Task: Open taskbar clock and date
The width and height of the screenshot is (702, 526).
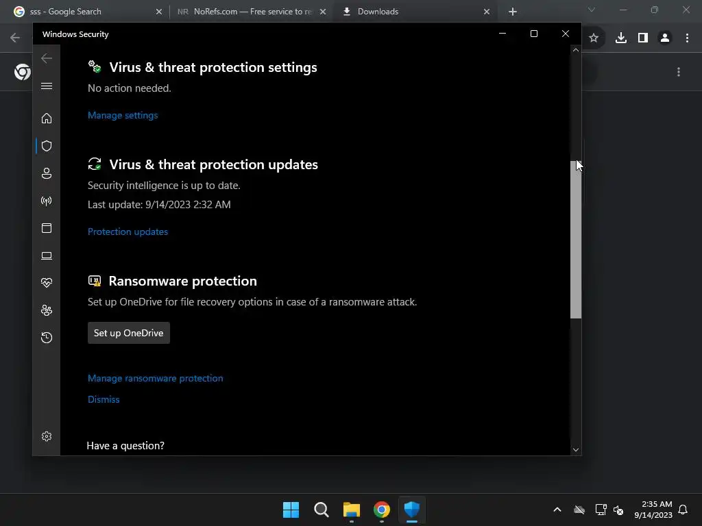Action: click(653, 510)
